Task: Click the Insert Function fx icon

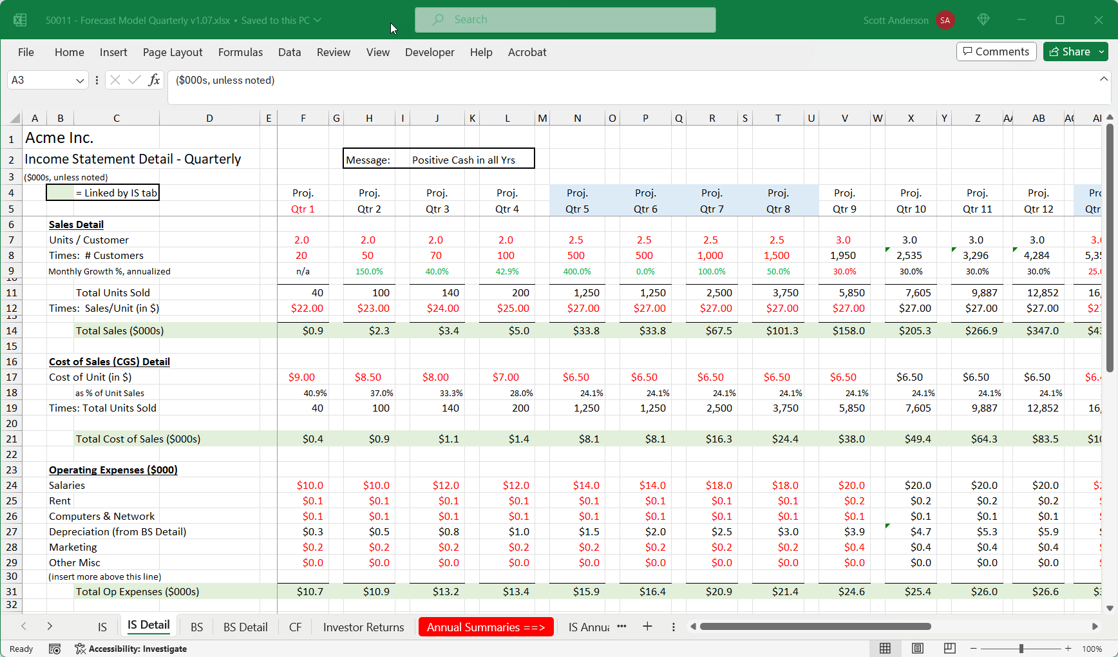Action: pyautogui.click(x=154, y=80)
